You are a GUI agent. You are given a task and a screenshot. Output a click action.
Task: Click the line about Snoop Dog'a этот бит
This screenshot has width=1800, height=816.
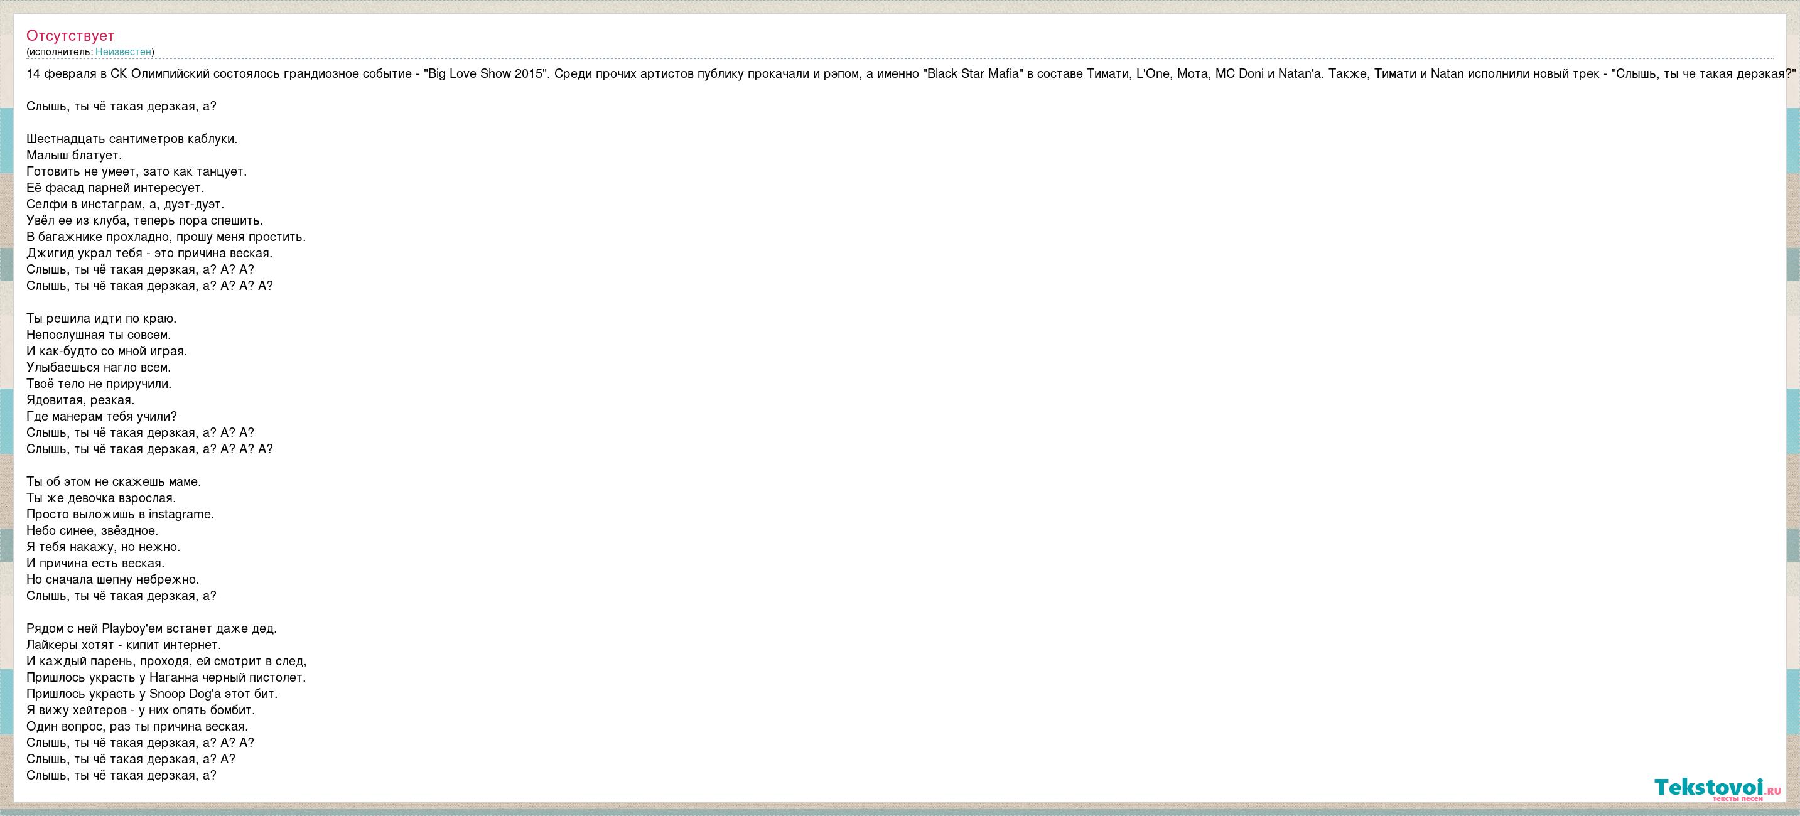tap(152, 694)
